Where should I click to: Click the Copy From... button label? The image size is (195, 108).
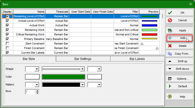tap(182, 54)
